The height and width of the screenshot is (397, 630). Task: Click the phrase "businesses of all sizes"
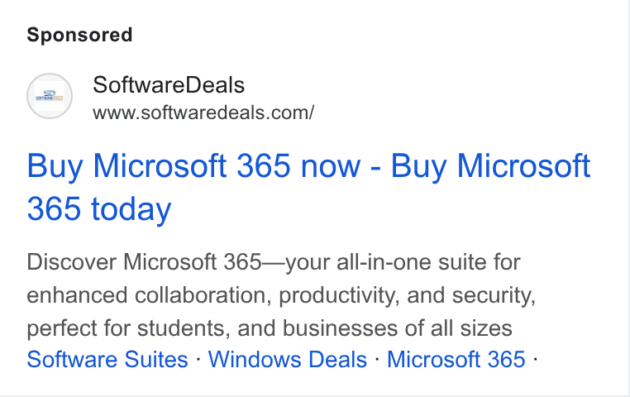[x=398, y=328]
